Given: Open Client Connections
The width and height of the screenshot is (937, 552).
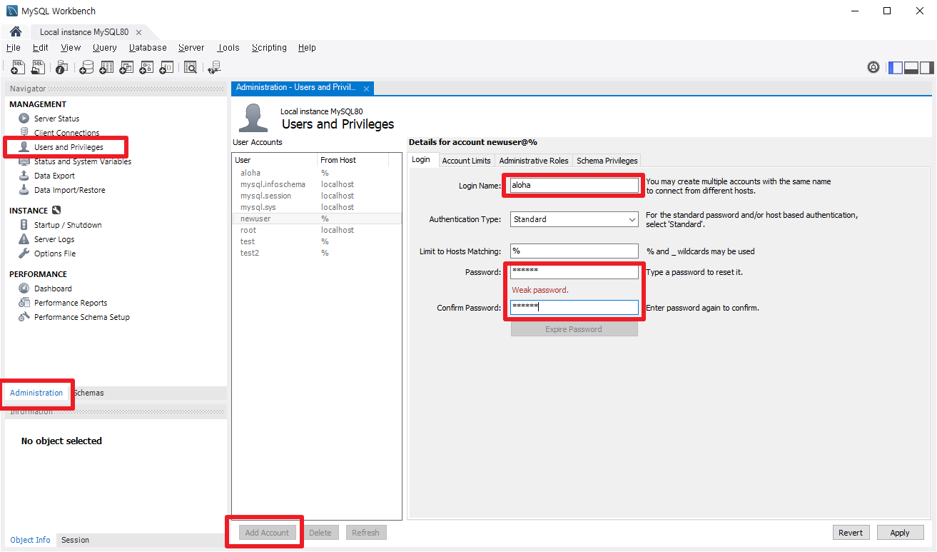Looking at the screenshot, I should click(x=66, y=133).
